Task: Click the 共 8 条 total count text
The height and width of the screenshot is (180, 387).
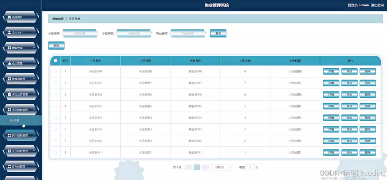Action: (x=177, y=167)
